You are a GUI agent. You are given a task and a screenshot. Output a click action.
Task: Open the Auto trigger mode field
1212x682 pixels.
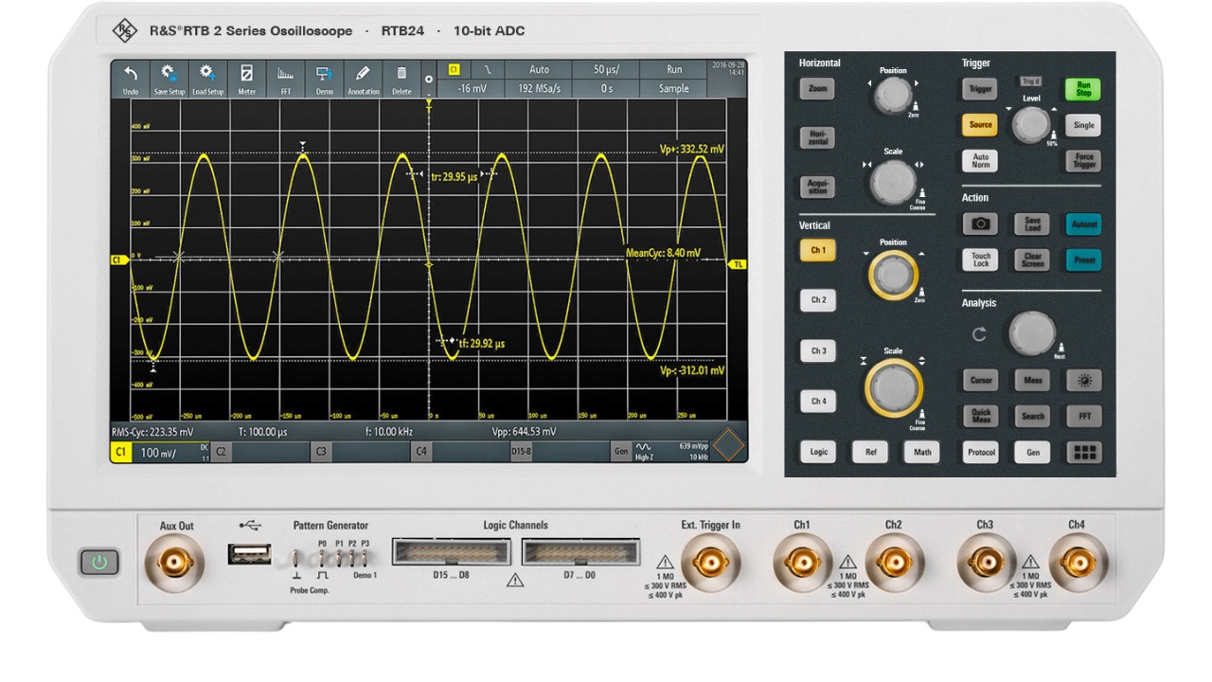[540, 69]
